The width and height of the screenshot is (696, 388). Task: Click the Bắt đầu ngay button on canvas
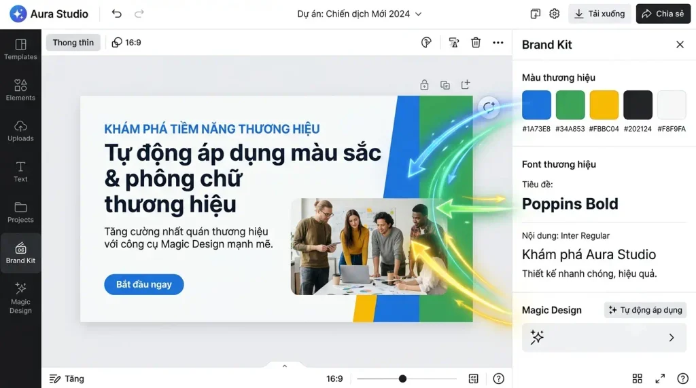[144, 284]
